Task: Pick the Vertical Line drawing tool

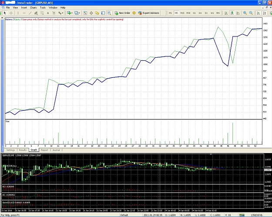Action: 18,13
